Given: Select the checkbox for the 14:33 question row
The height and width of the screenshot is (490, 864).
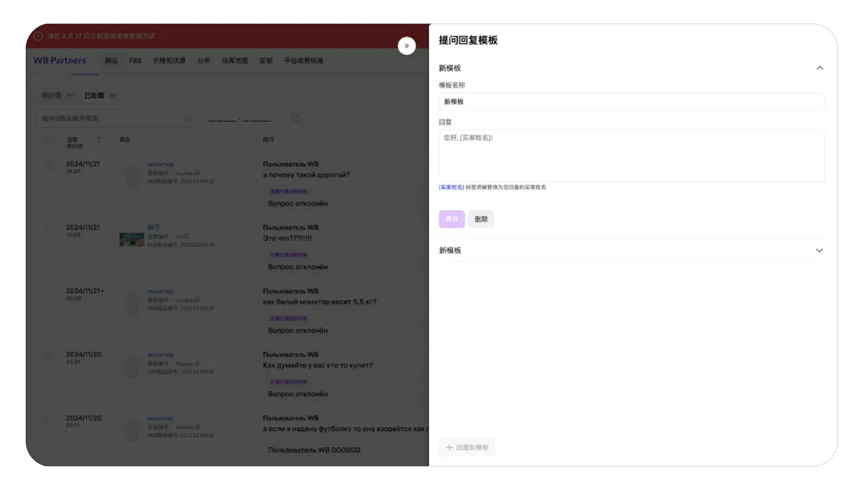Looking at the screenshot, I should point(49,165).
